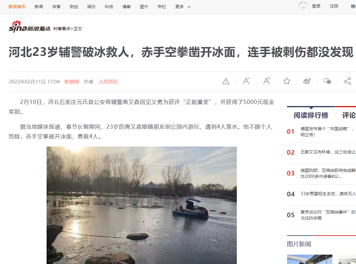Open the share options icon
Image resolution: width=356 pixels, height=264 pixels.
click(x=347, y=81)
